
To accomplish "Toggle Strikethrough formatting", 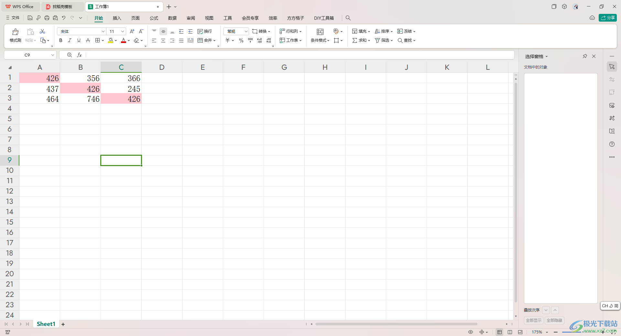I will 88,40.
